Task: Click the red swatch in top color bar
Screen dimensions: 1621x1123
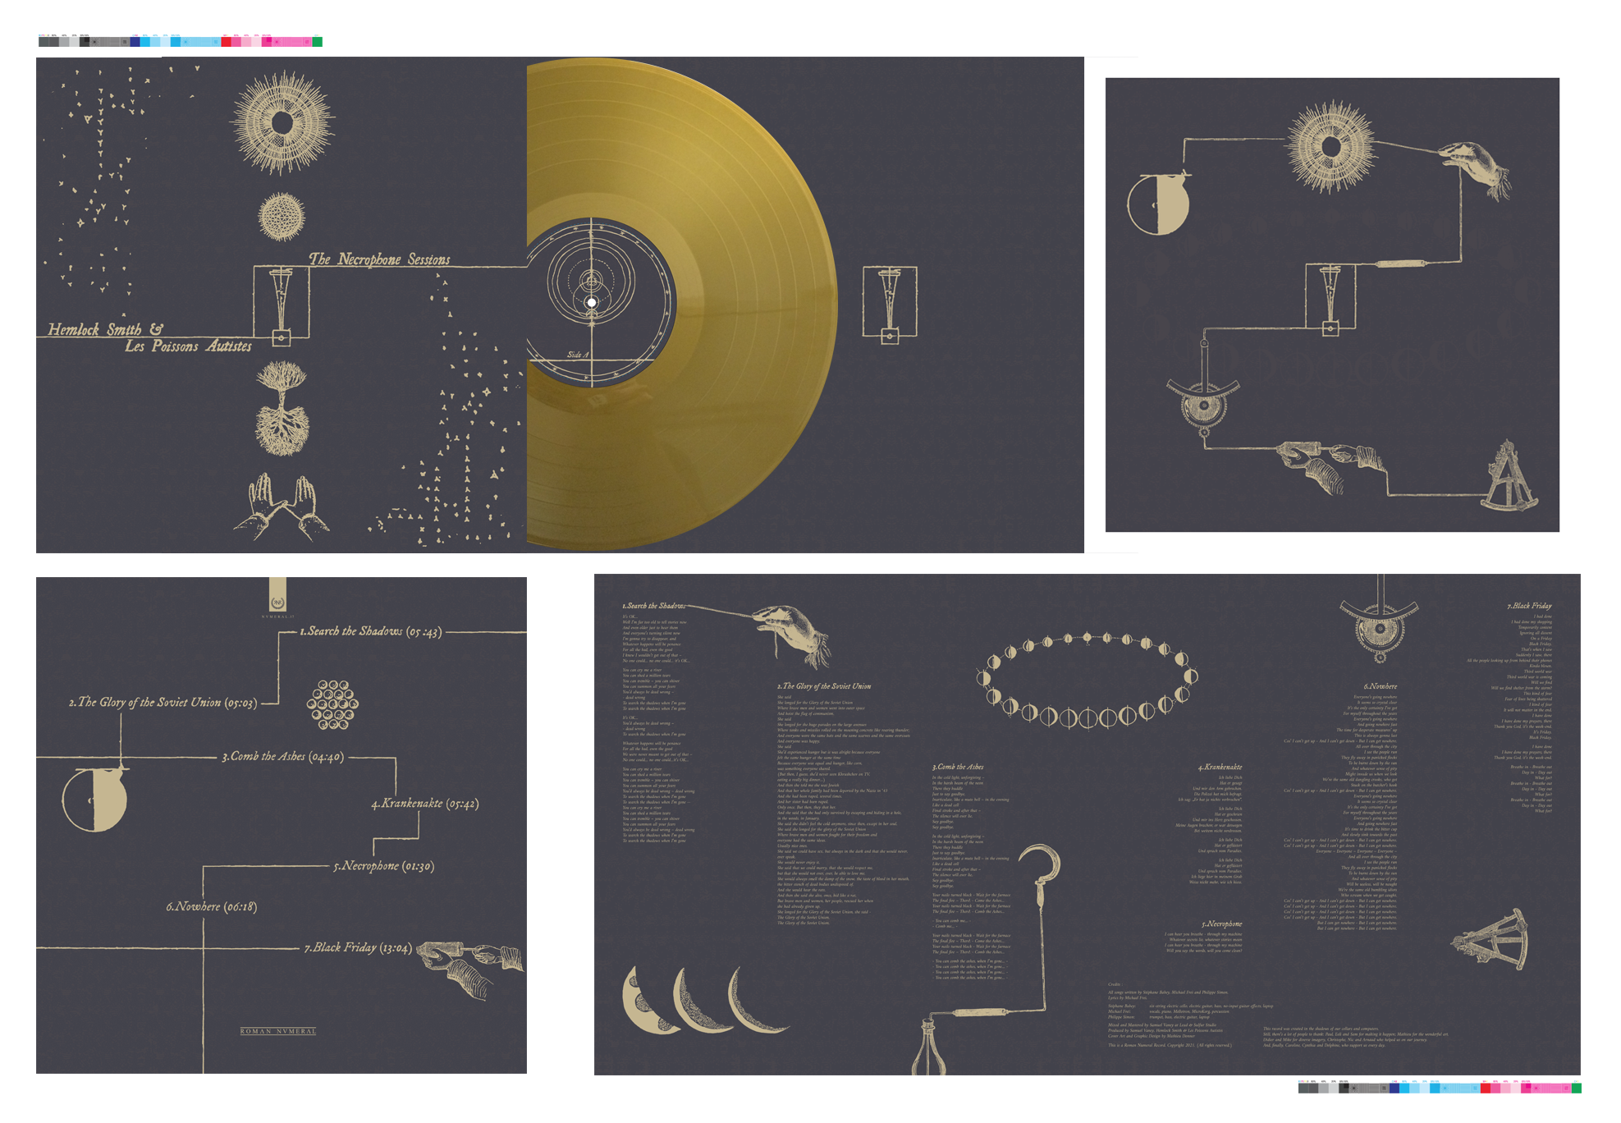Action: [227, 41]
